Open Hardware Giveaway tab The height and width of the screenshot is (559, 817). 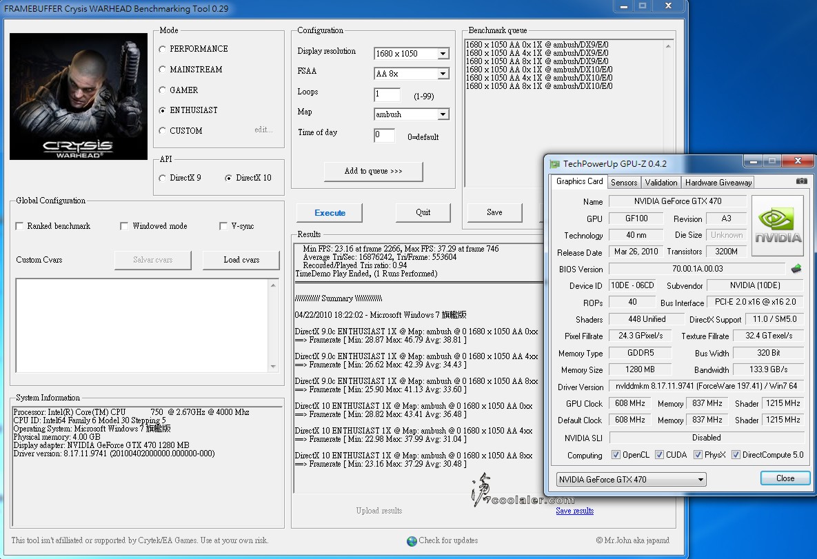pyautogui.click(x=718, y=183)
